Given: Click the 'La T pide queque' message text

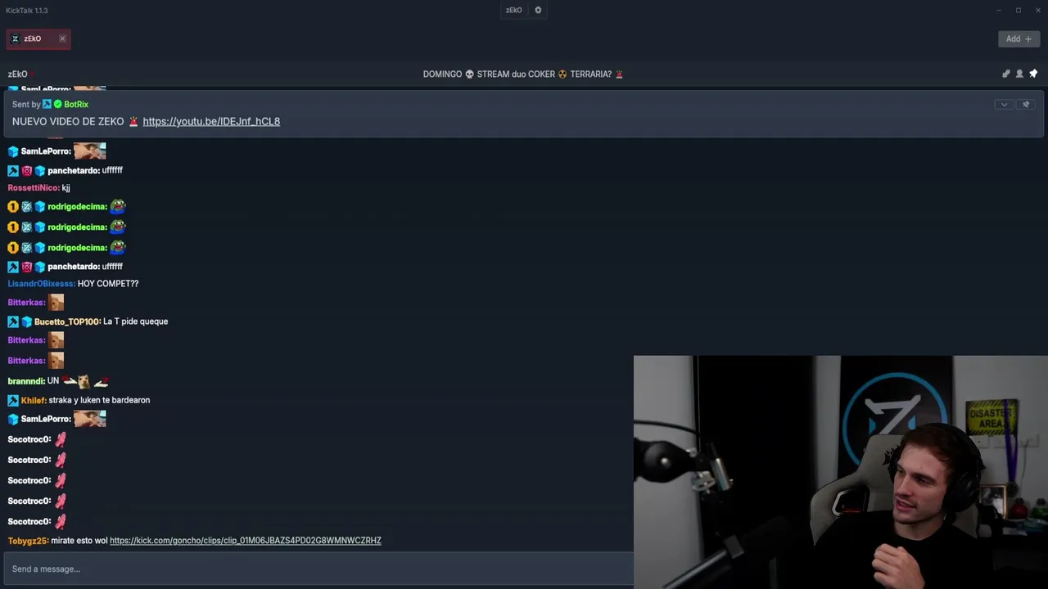Looking at the screenshot, I should 136,321.
